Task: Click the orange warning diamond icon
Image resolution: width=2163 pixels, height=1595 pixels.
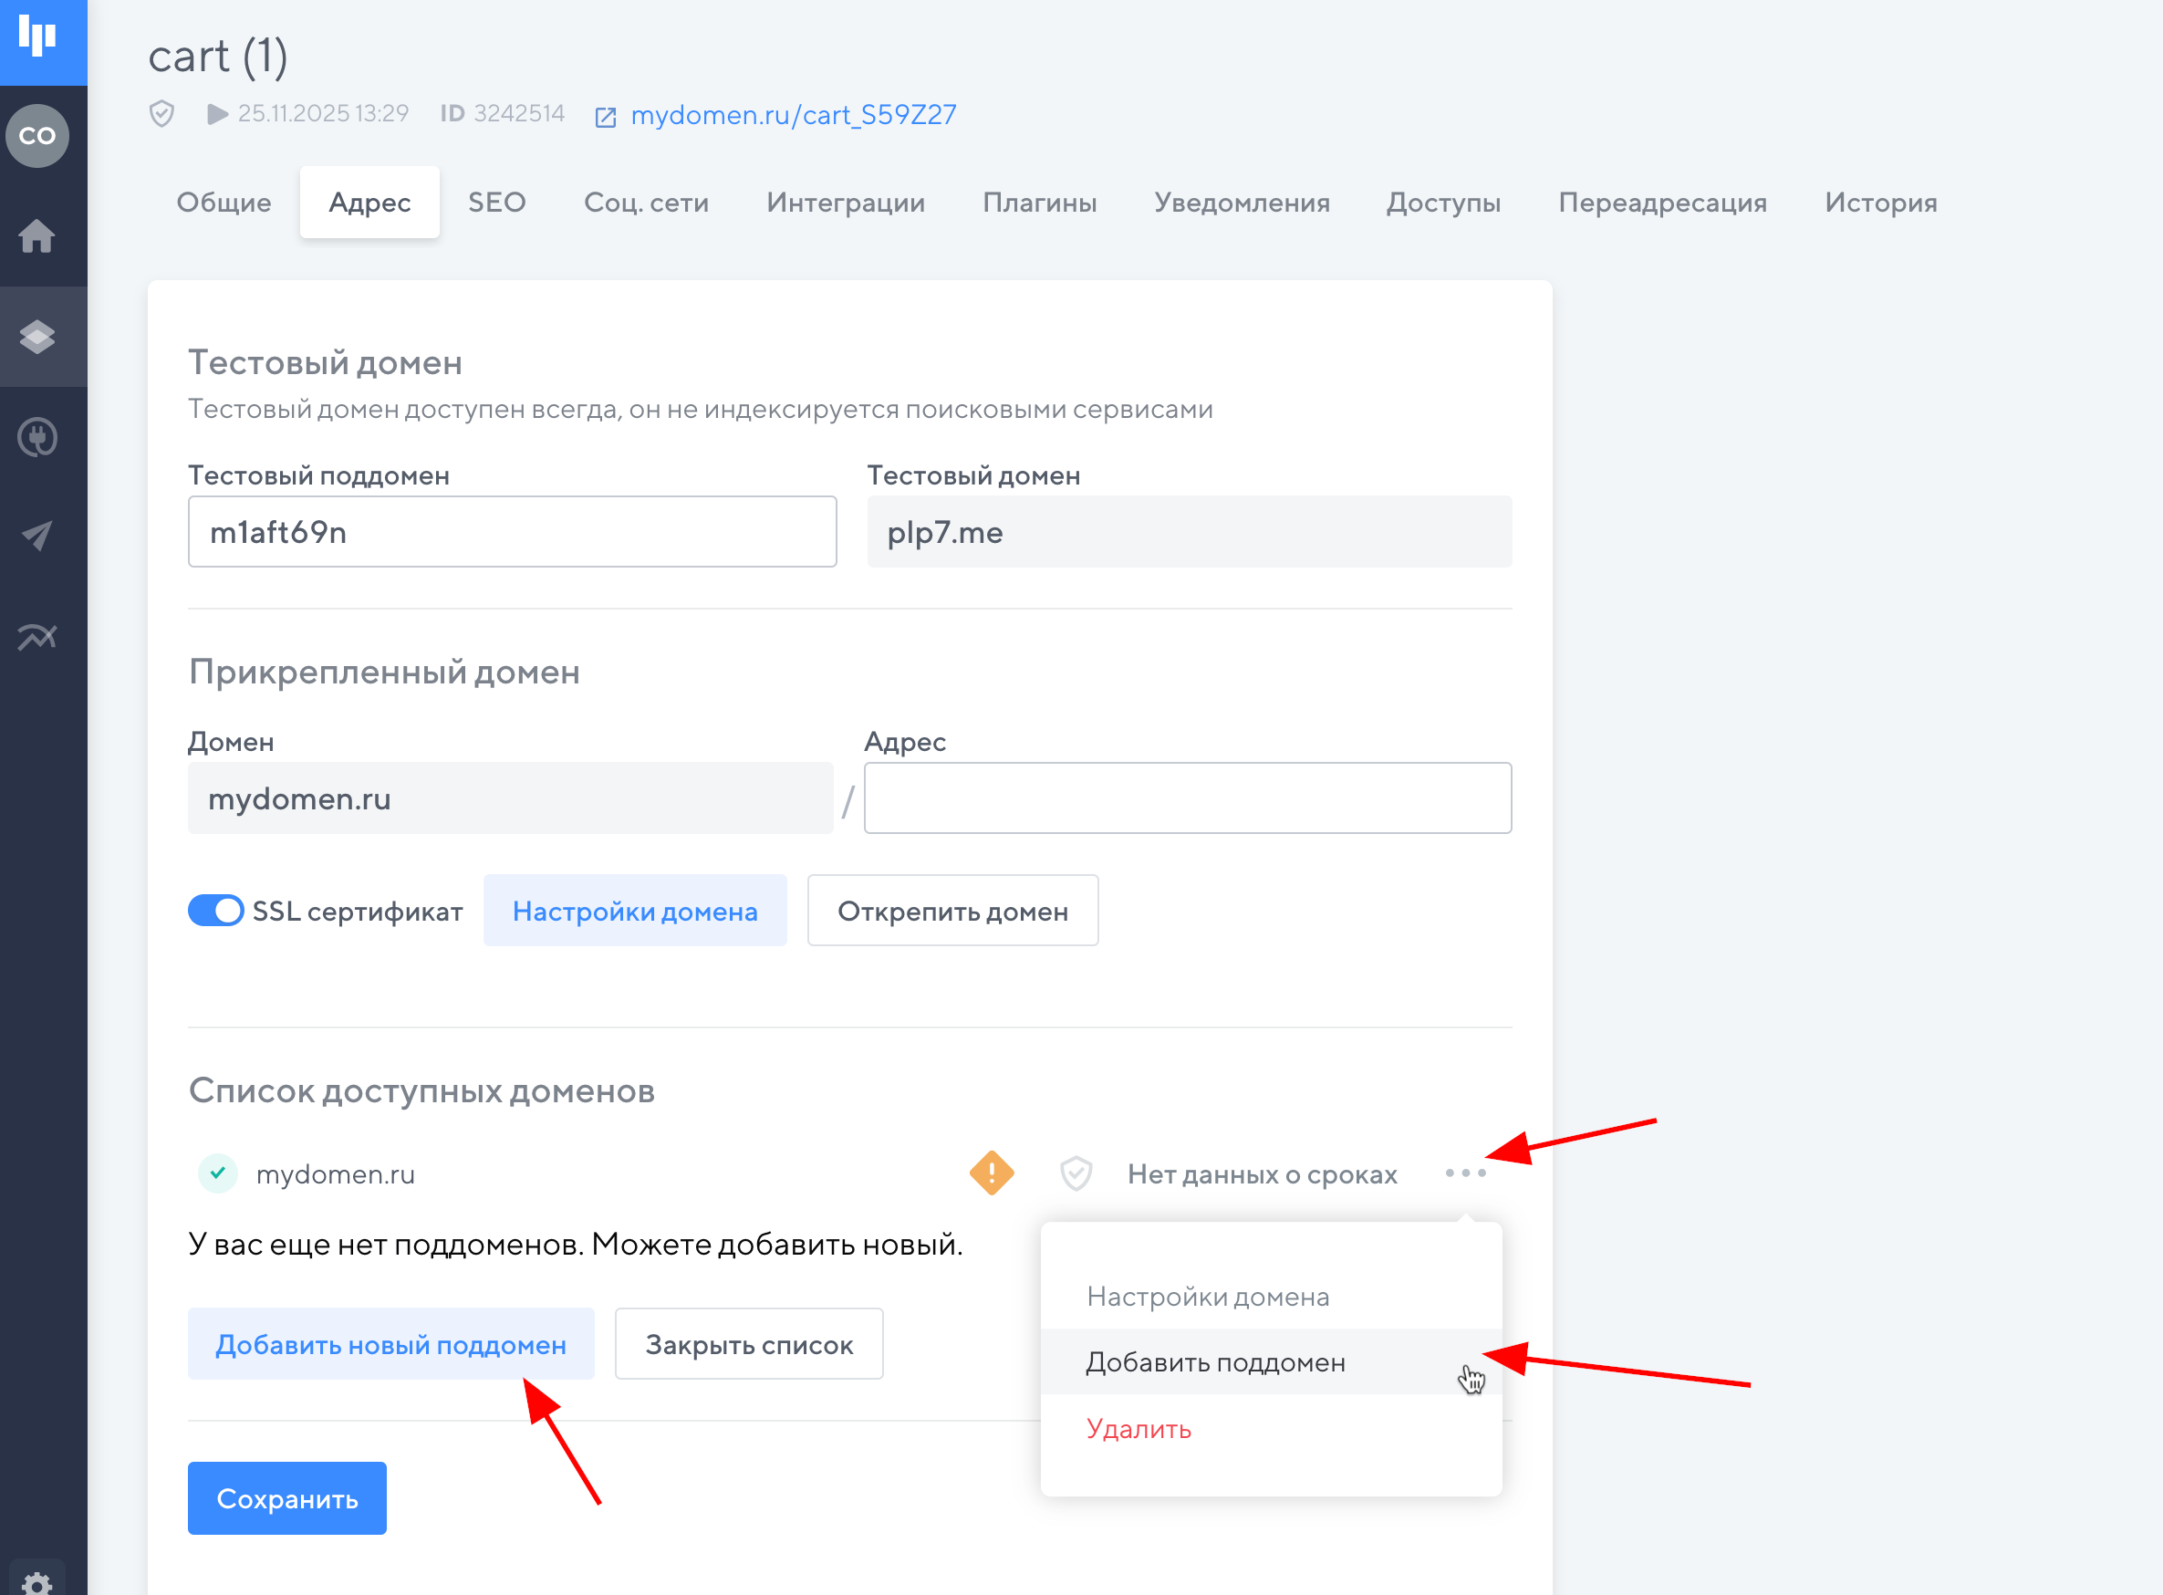Action: coord(992,1173)
